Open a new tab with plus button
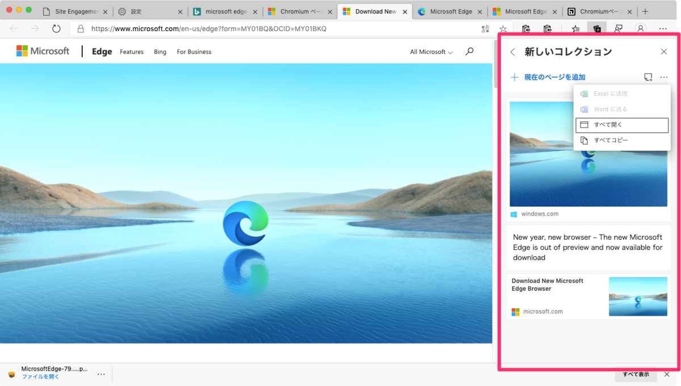681x386 pixels. (x=645, y=11)
